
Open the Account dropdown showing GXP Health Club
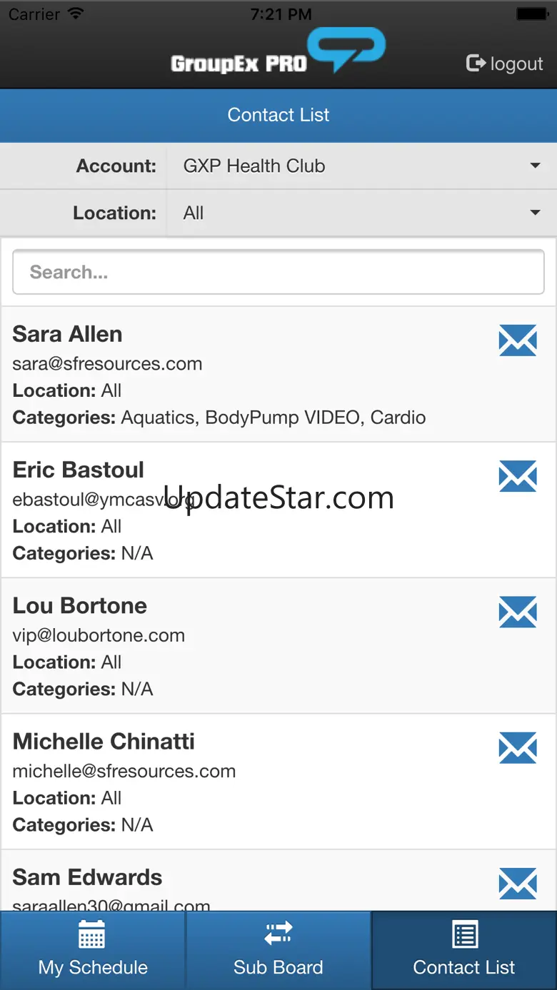(x=361, y=166)
